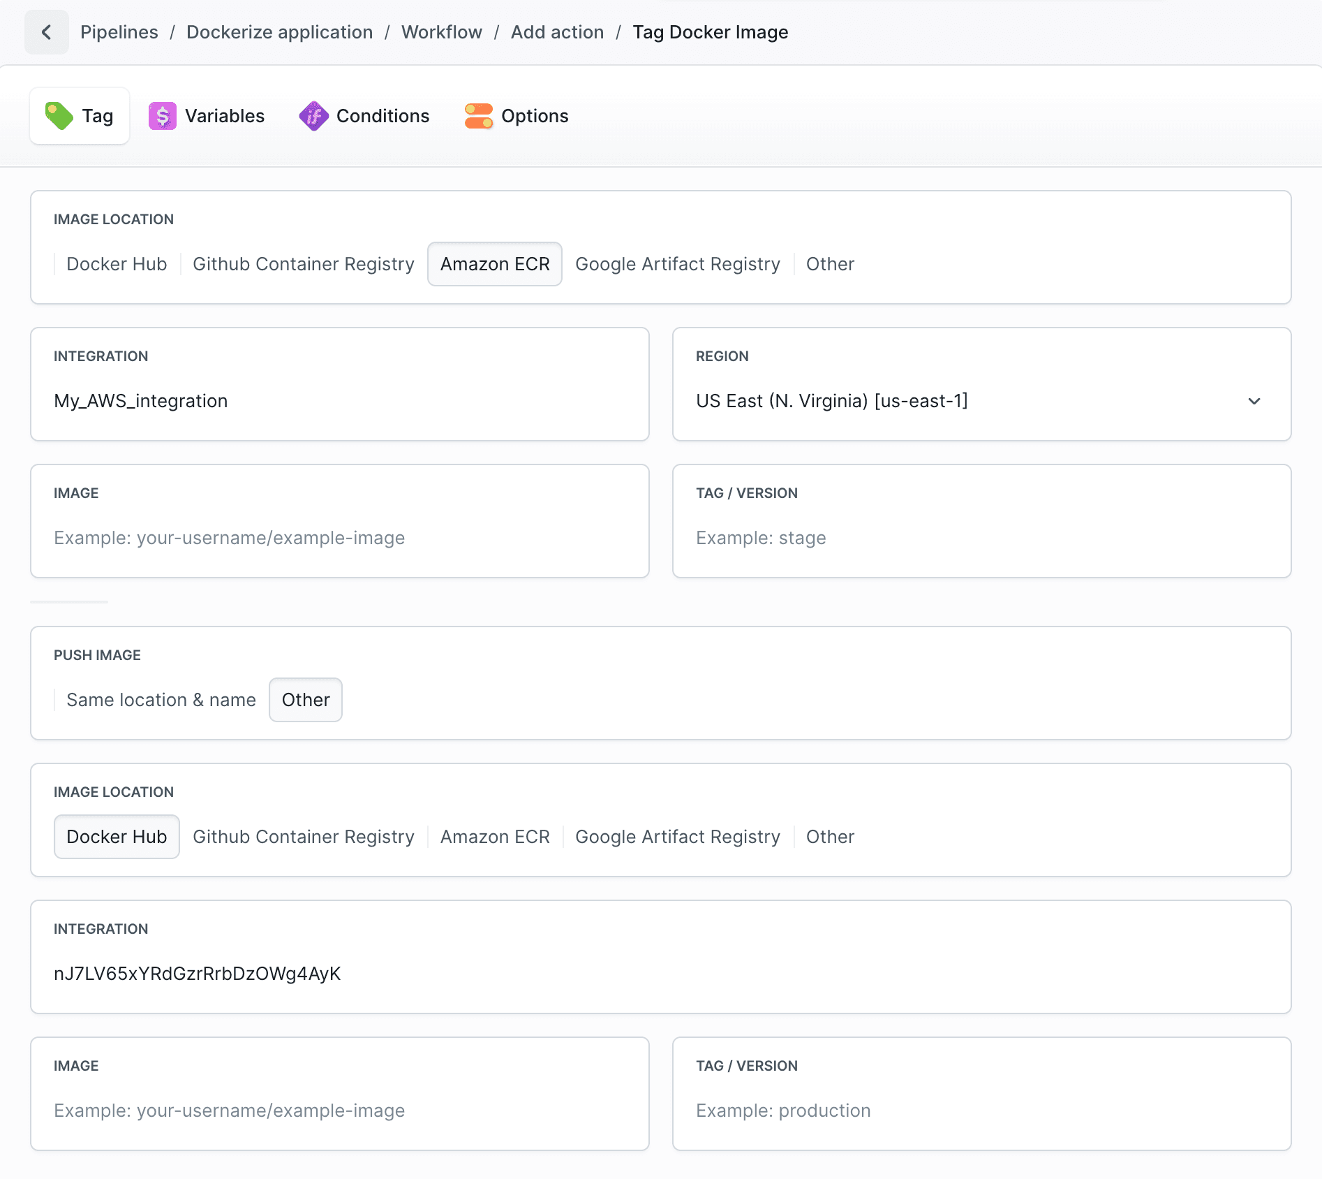This screenshot has width=1322, height=1179.
Task: Click the first Image input field
Action: coord(339,538)
